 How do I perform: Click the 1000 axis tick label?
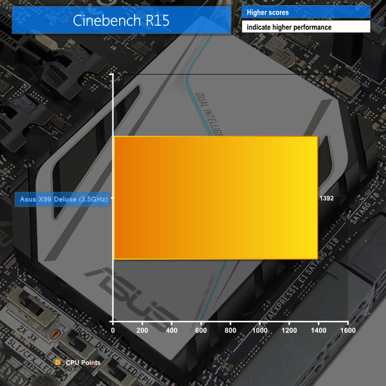[x=260, y=331]
